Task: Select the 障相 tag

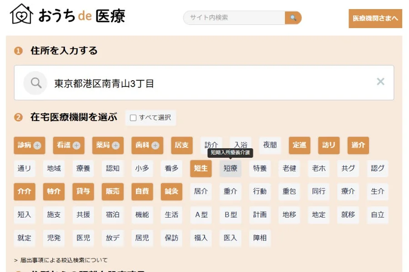Action: click(x=260, y=238)
